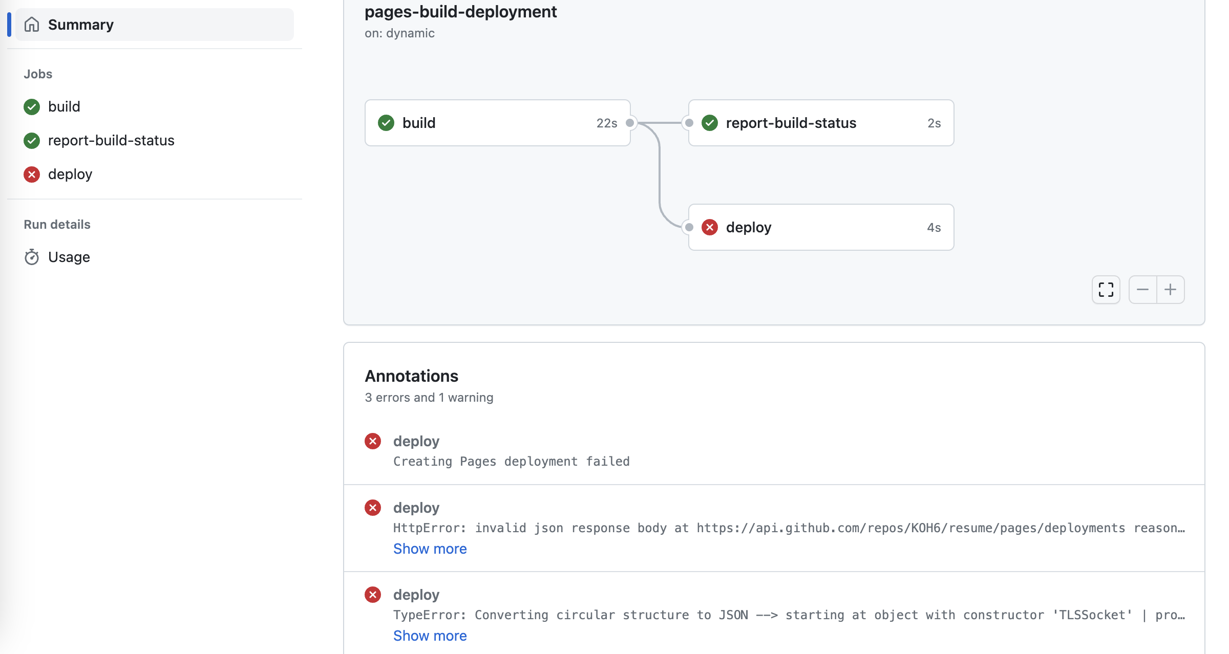Click the 22s duration on the build node
The height and width of the screenshot is (654, 1229).
point(607,123)
